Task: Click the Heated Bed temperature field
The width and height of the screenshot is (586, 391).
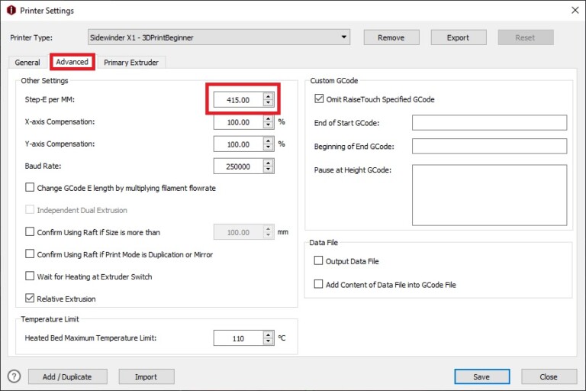Action: tap(238, 338)
